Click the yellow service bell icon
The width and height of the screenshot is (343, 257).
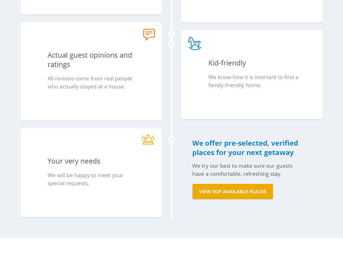[x=148, y=140]
